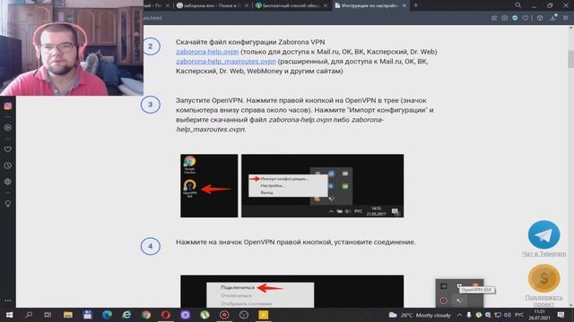Screen dimensions: 574x322
Task: Launch Internet Explorer from the taskbar
Action: (126, 315)
